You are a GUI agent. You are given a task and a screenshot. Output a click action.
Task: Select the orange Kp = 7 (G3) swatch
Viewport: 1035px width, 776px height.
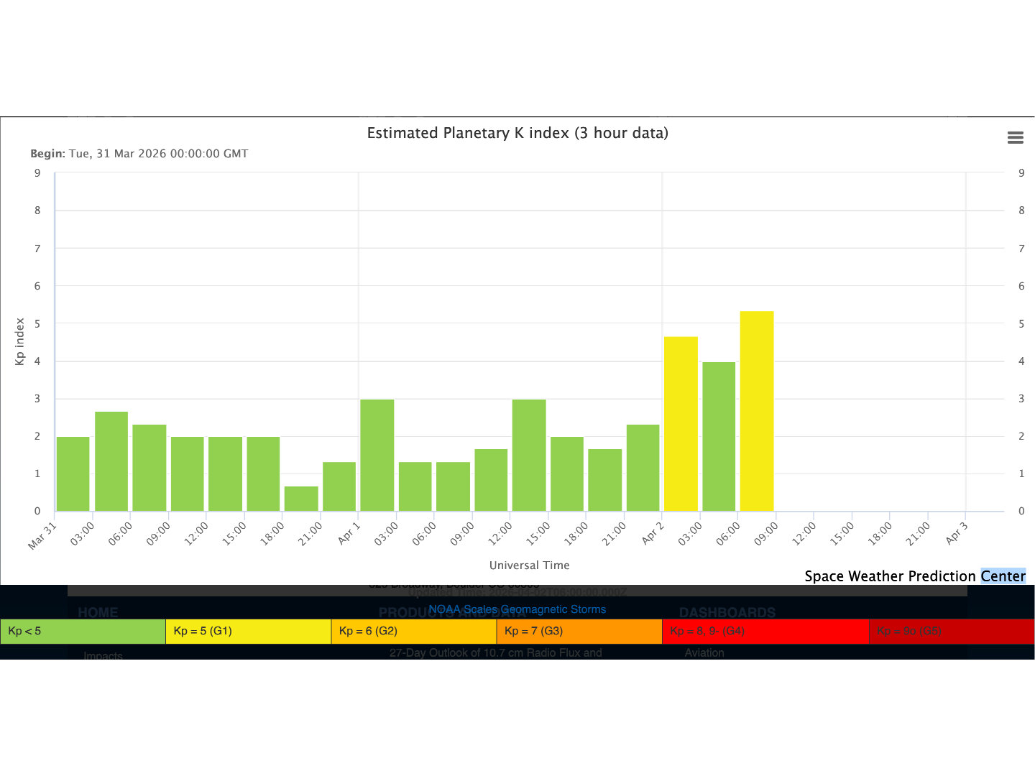(579, 632)
